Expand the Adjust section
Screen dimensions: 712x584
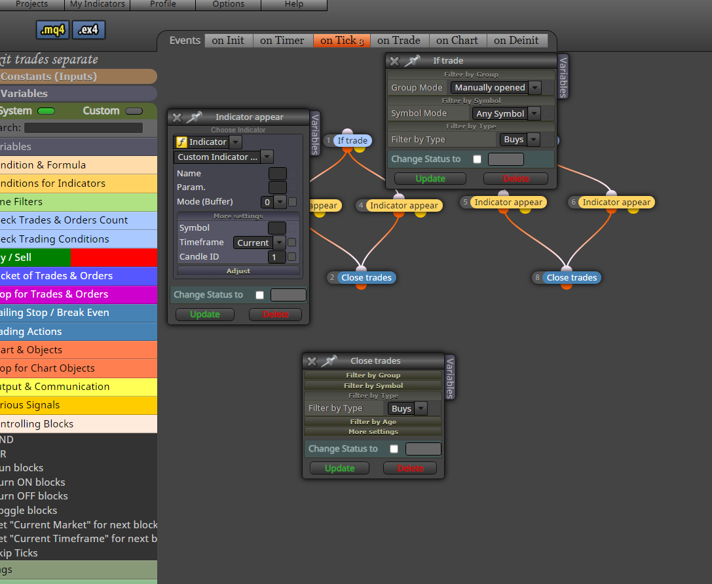238,271
